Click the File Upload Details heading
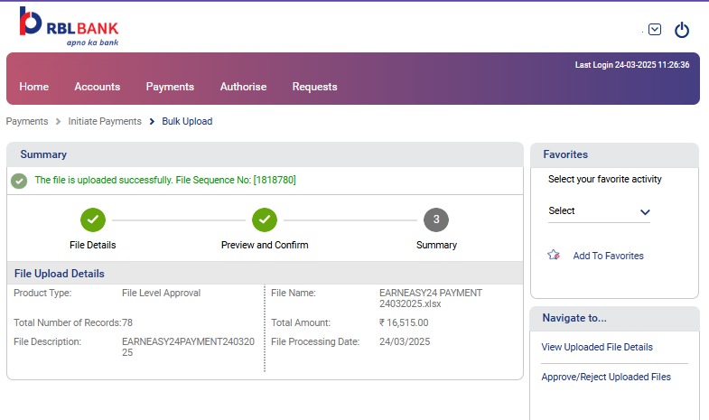709x420 pixels. pyautogui.click(x=60, y=274)
